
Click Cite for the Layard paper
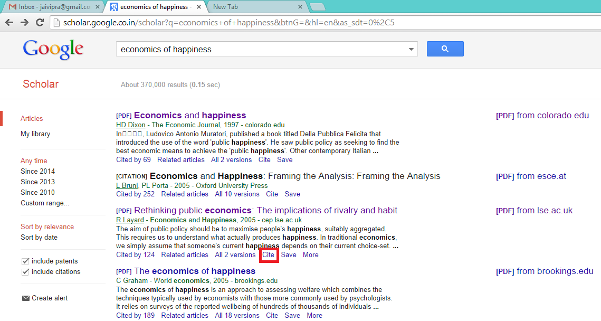[x=268, y=254]
